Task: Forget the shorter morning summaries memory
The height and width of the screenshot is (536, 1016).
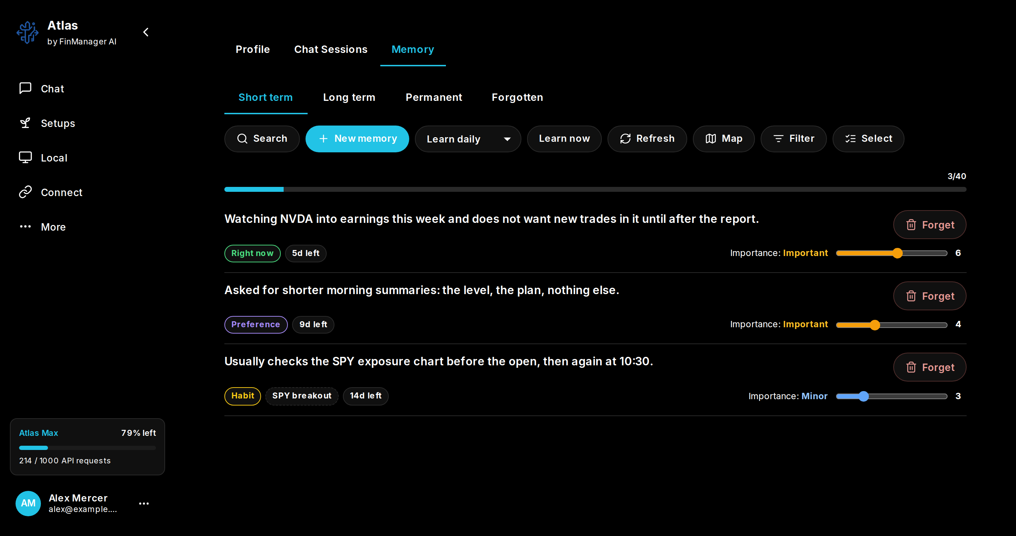Action: coord(930,296)
